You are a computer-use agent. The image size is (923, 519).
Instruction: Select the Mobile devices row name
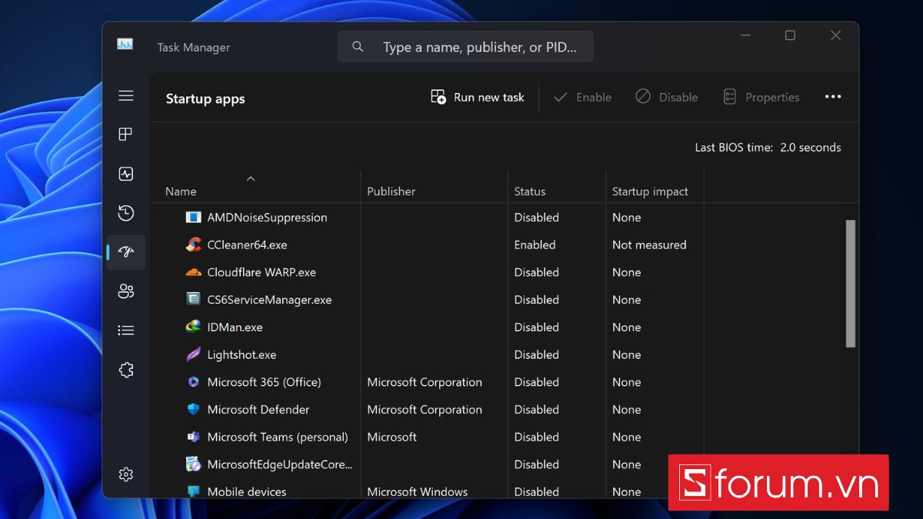pos(246,492)
